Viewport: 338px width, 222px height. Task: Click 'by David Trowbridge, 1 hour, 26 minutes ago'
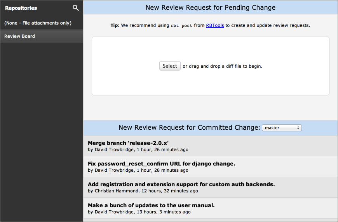(138, 150)
